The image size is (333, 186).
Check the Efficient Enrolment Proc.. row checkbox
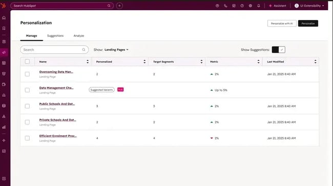pyautogui.click(x=27, y=138)
